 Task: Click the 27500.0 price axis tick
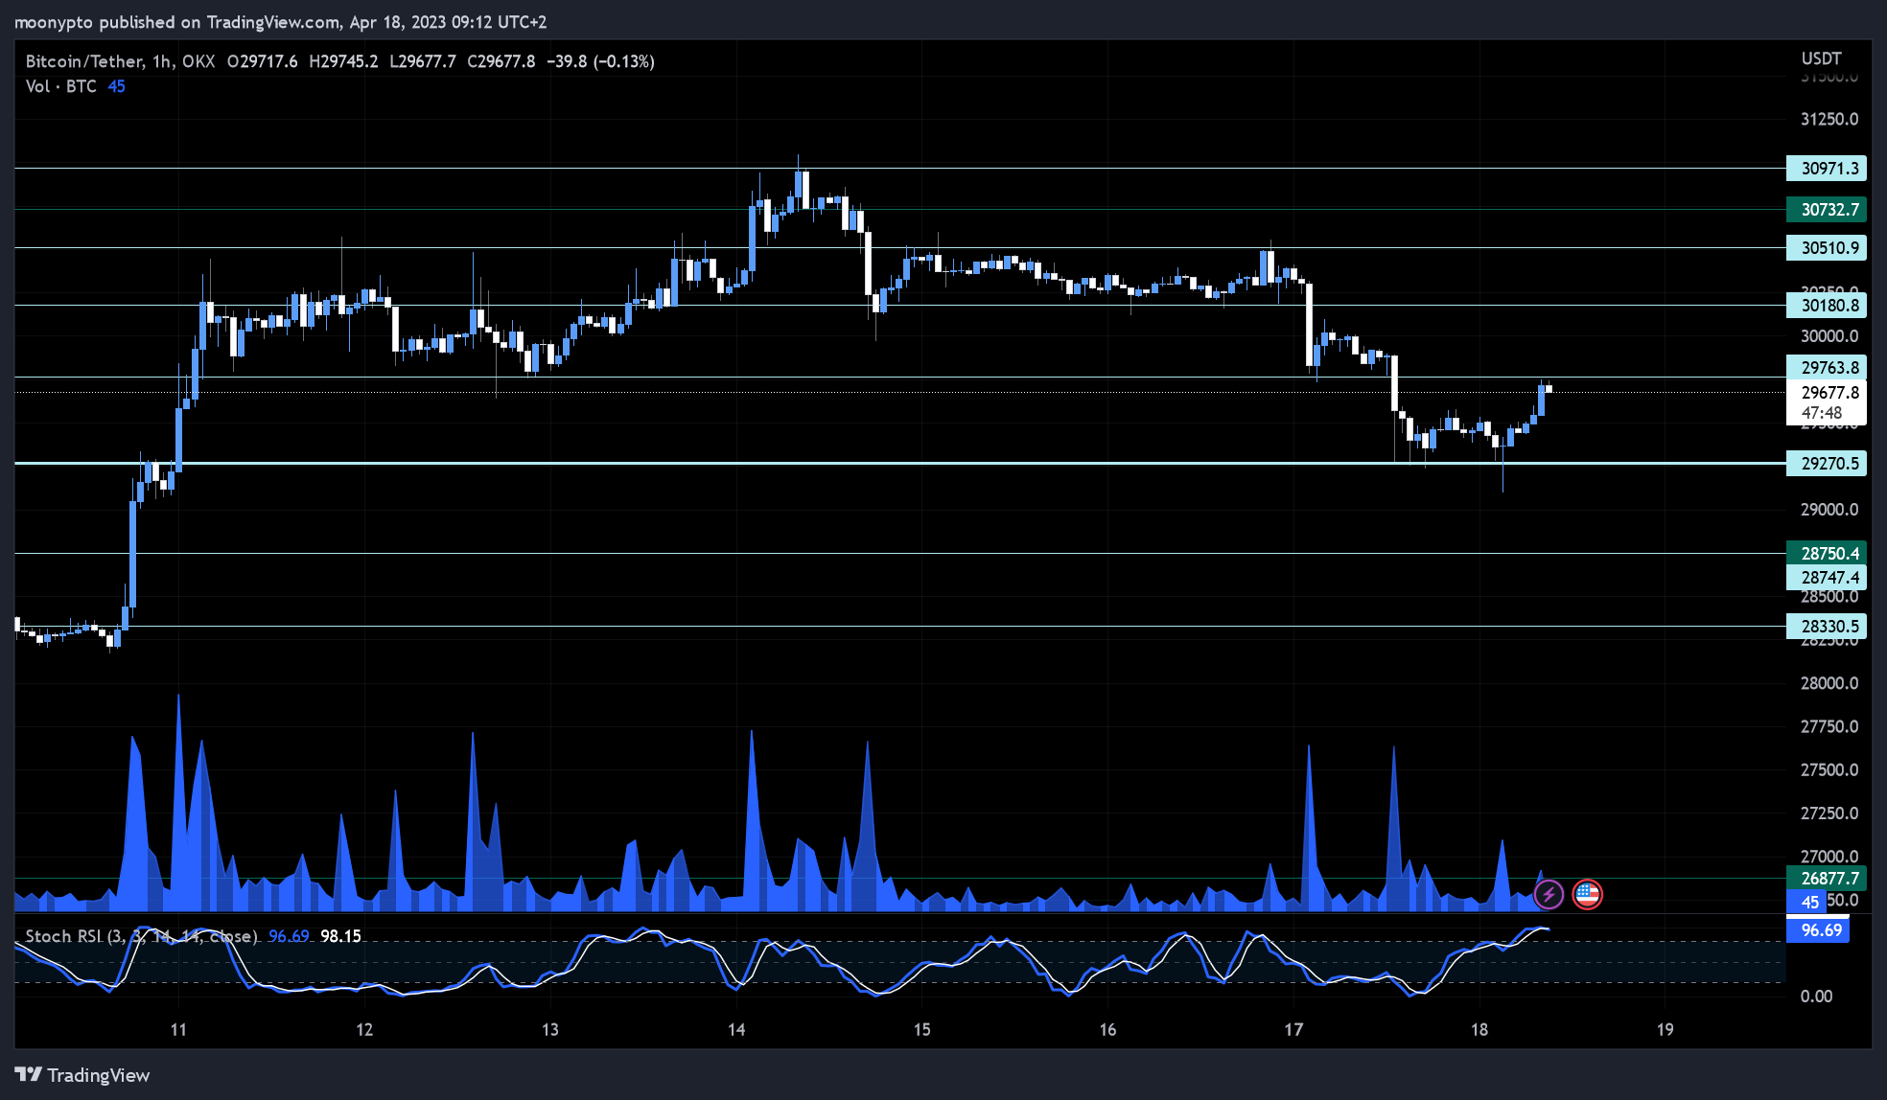point(1829,770)
